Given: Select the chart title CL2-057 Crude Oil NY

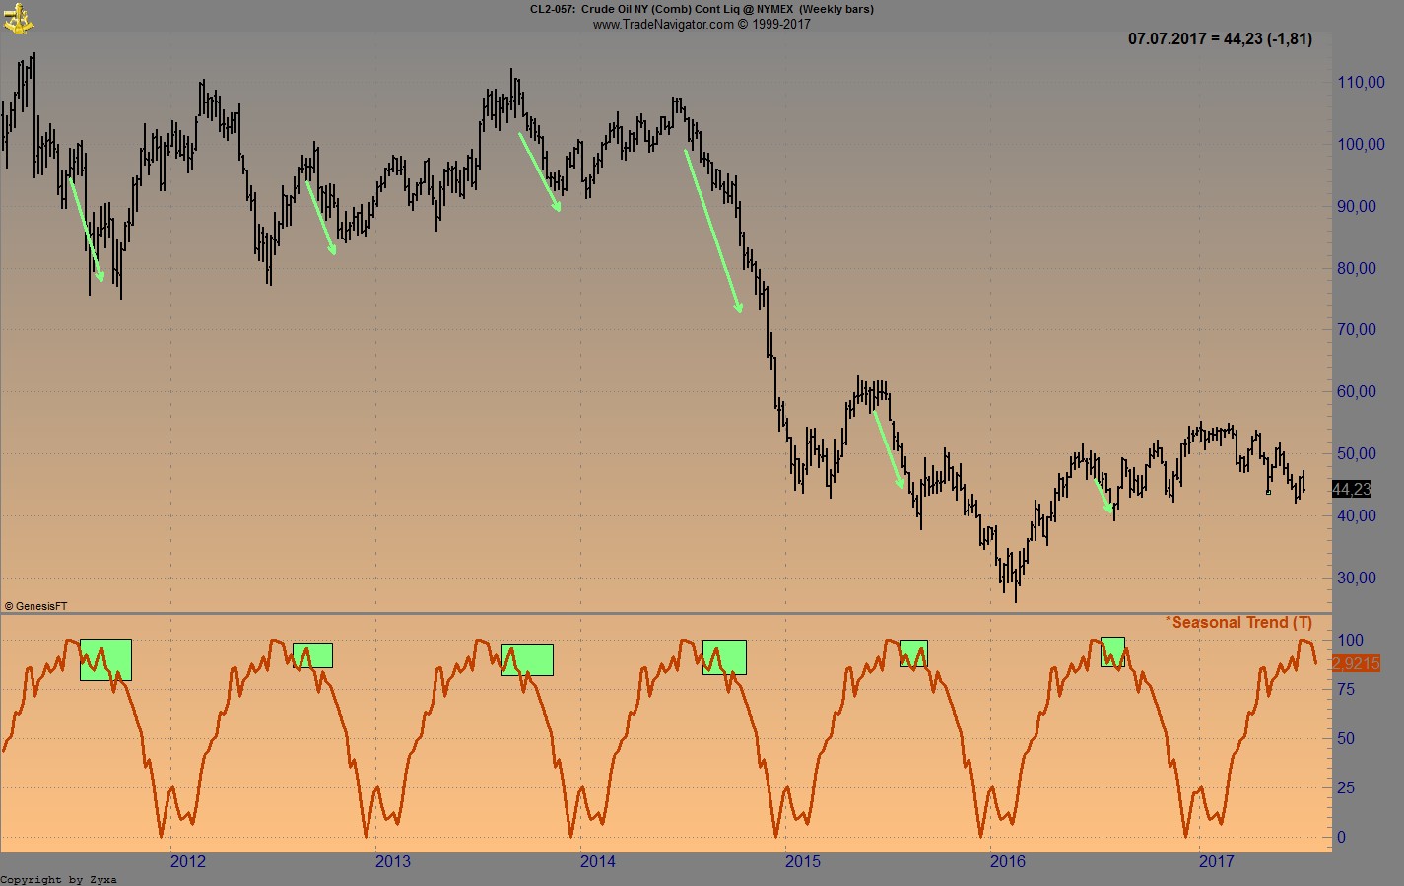Looking at the screenshot, I should pos(702,9).
